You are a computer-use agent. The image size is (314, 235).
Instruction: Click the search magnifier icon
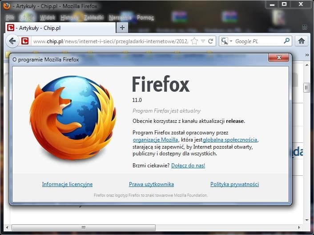click(x=287, y=41)
